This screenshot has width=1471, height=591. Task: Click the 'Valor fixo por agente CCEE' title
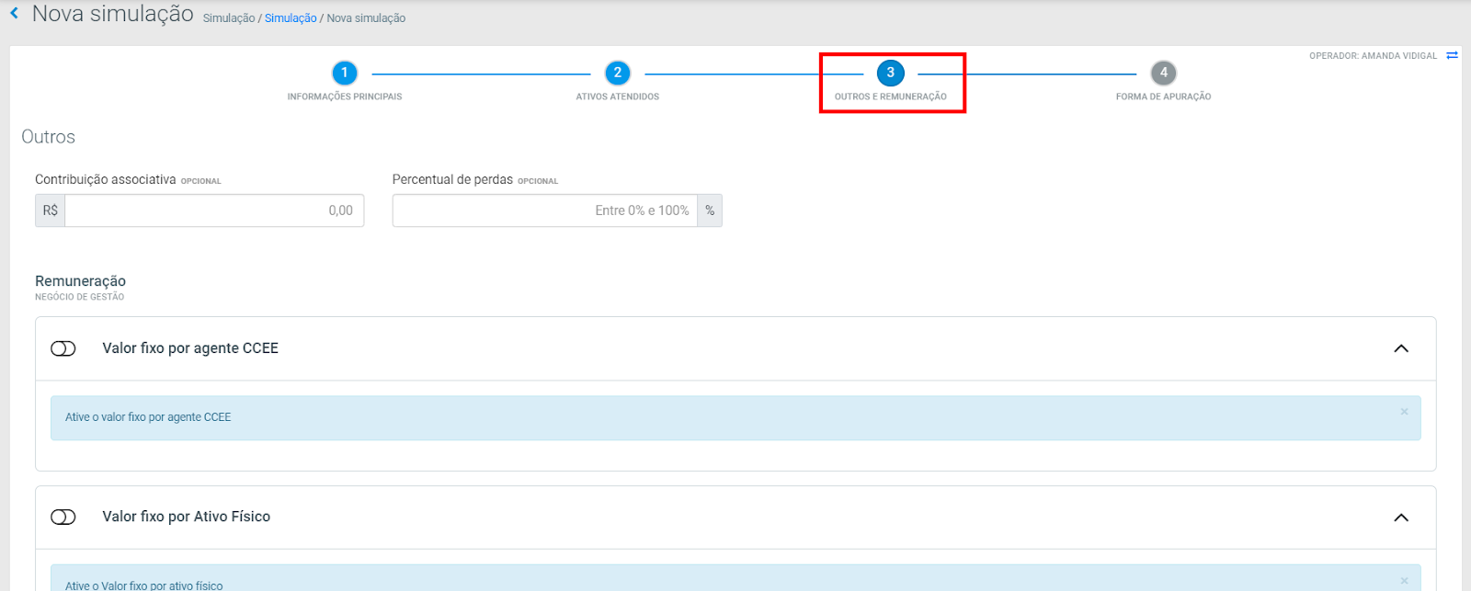point(190,348)
